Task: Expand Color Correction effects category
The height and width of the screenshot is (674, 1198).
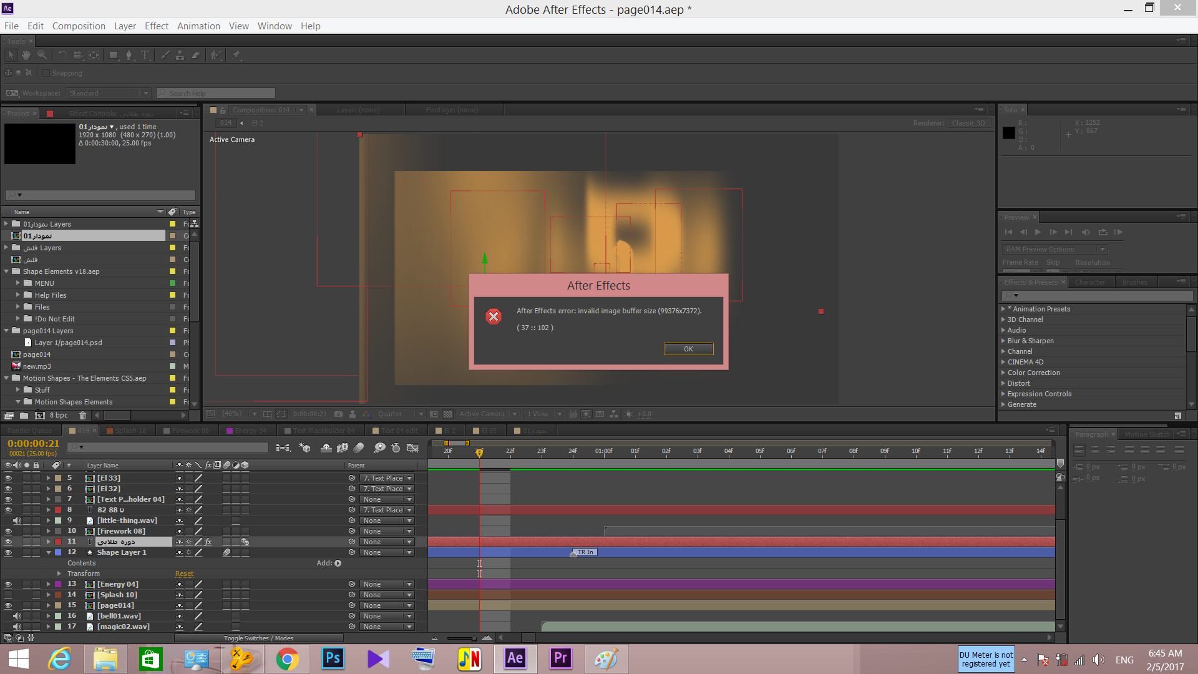Action: 1003,373
